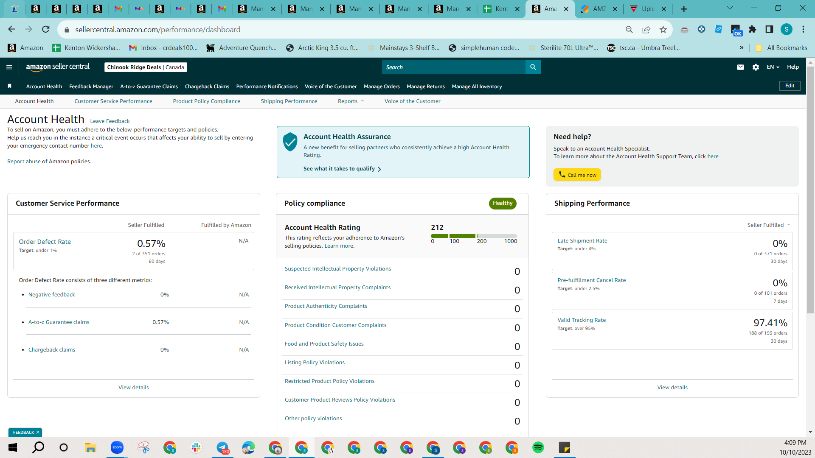This screenshot has height=458, width=815.
Task: View details for Customer Service Performance
Action: tap(133, 388)
